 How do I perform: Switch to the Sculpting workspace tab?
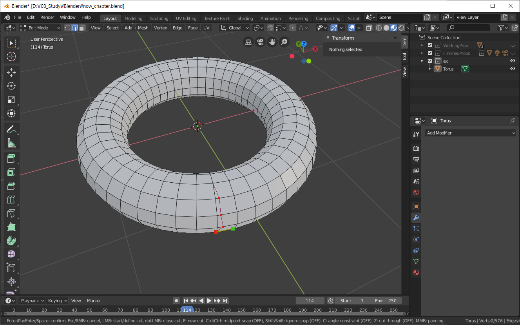159,18
